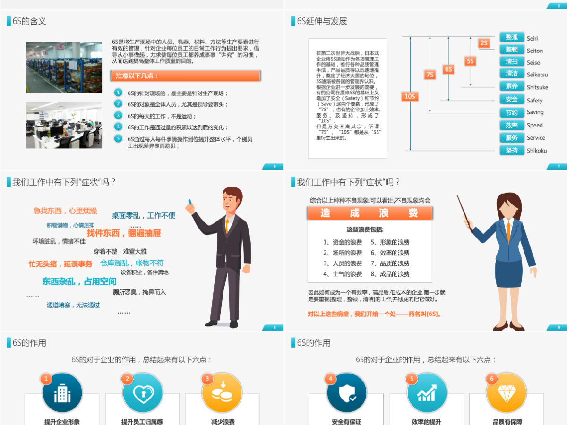Click the text 厕所恶臭，掩鼻而入
This screenshot has width=567, height=425.
(139, 292)
